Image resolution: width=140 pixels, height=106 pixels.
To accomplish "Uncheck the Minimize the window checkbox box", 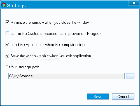I will [x=7, y=22].
